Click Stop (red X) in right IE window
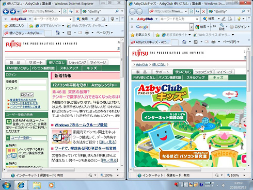This screenshot has width=253, height=190. (x=203, y=11)
